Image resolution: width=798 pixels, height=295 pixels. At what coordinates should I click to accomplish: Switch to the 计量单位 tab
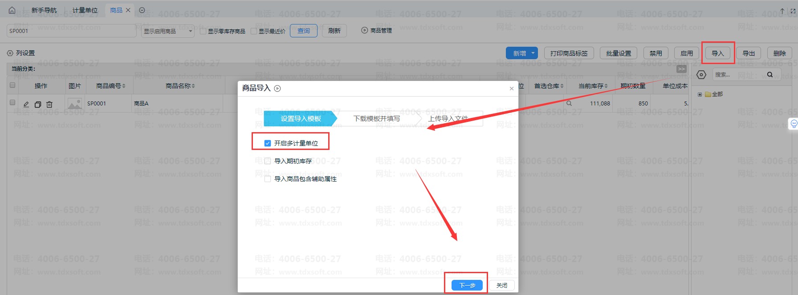click(x=85, y=10)
